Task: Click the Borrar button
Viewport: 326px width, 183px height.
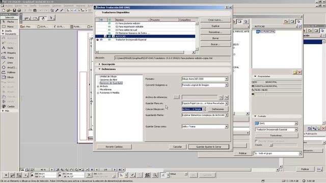Action: click(x=215, y=38)
